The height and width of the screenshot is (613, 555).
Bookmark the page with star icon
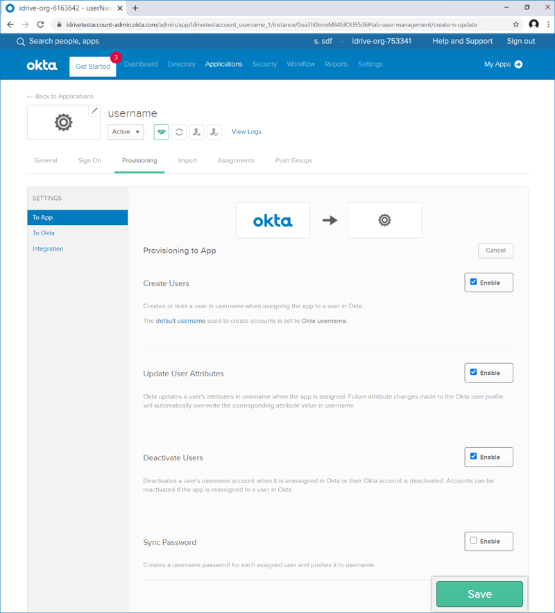[516, 24]
